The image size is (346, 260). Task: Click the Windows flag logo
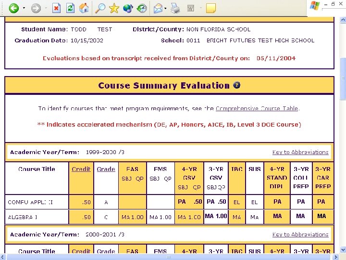(315, 5)
